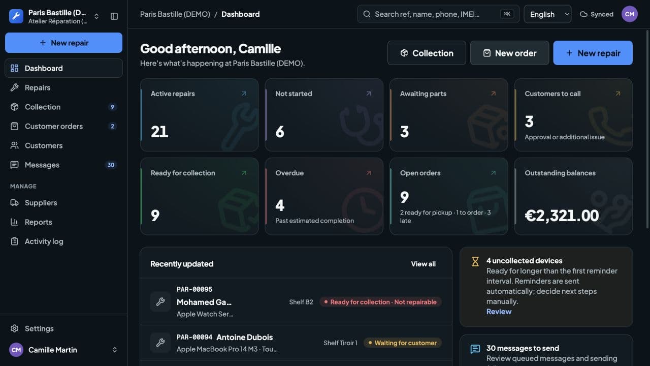Click the Customers people icon in sidebar
Image resolution: width=650 pixels, height=366 pixels.
click(15, 145)
